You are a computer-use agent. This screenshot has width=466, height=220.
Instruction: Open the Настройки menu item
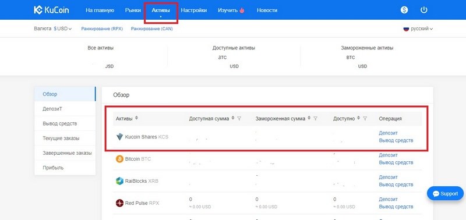coord(194,10)
